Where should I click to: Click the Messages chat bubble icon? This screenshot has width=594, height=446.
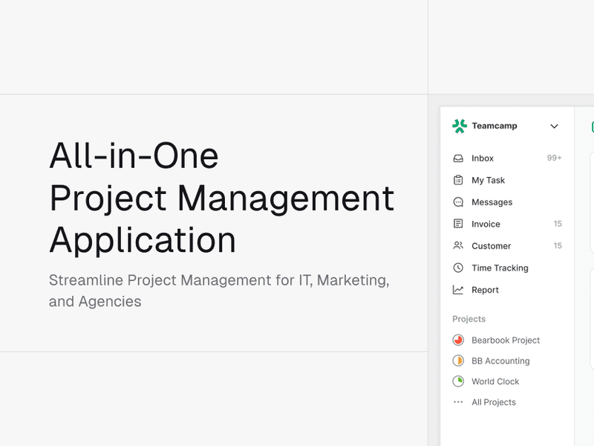(458, 202)
